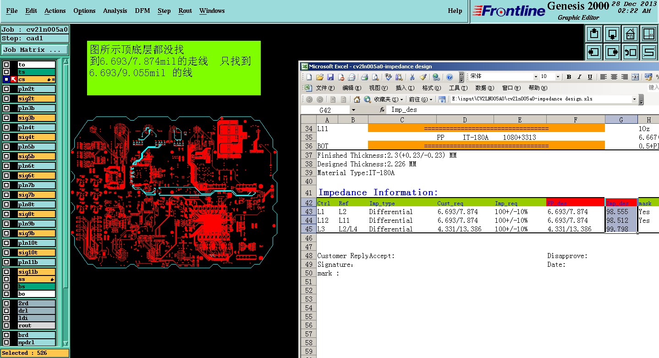659x358 pixels.
Task: Toggle checkbox for layer rout
Action: (x=6, y=325)
